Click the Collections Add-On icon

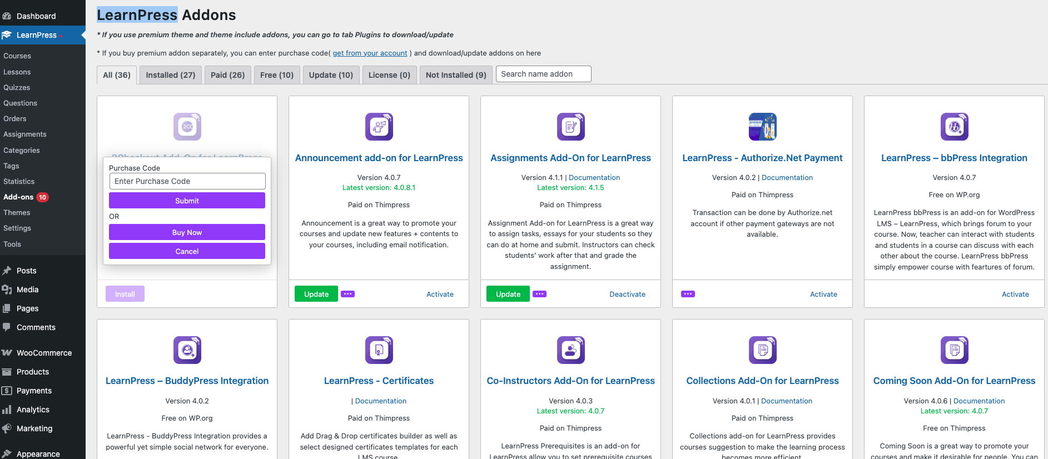762,350
